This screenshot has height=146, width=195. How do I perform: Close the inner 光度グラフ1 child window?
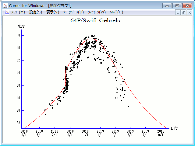[190, 12]
